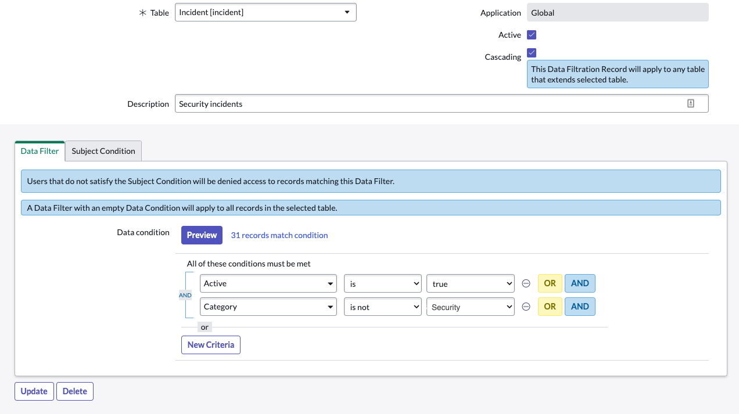Viewport: 739px width, 414px height.
Task: Click the Update button
Action: (x=34, y=391)
